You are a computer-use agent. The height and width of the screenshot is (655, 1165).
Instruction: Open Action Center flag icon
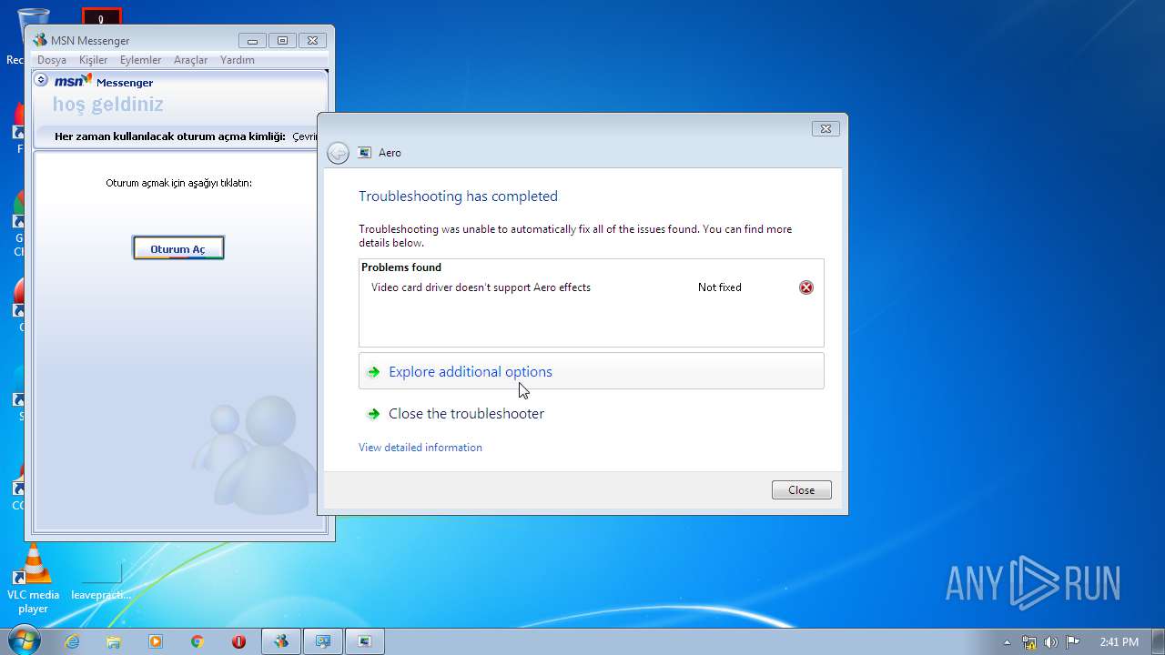[1073, 642]
